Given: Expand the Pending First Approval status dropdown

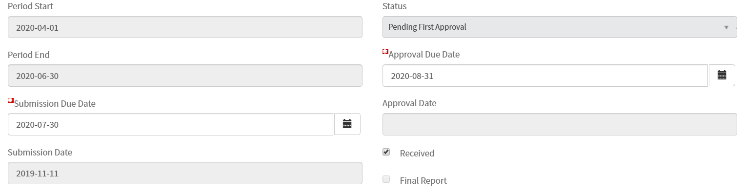Looking at the screenshot, I should click(x=560, y=27).
